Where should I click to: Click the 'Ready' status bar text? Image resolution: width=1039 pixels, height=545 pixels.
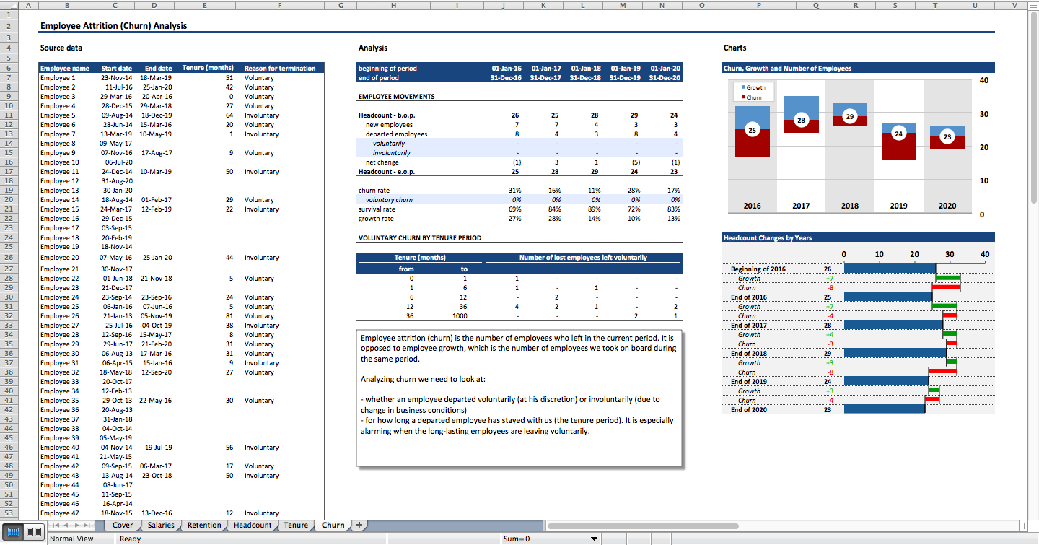[131, 539]
